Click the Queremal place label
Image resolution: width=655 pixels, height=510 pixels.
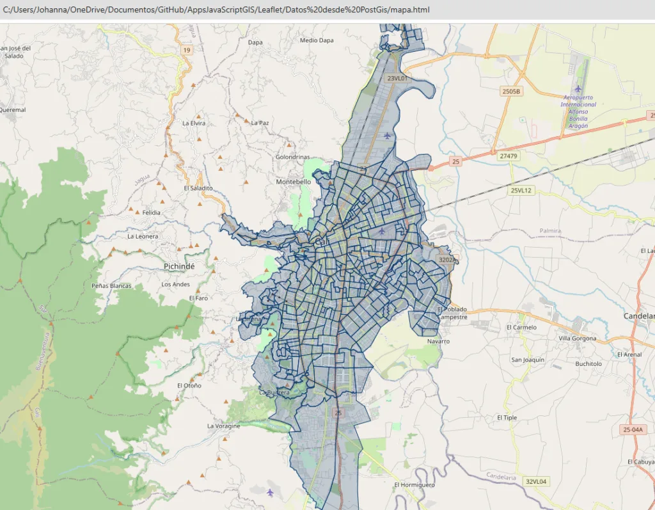tap(13, 110)
